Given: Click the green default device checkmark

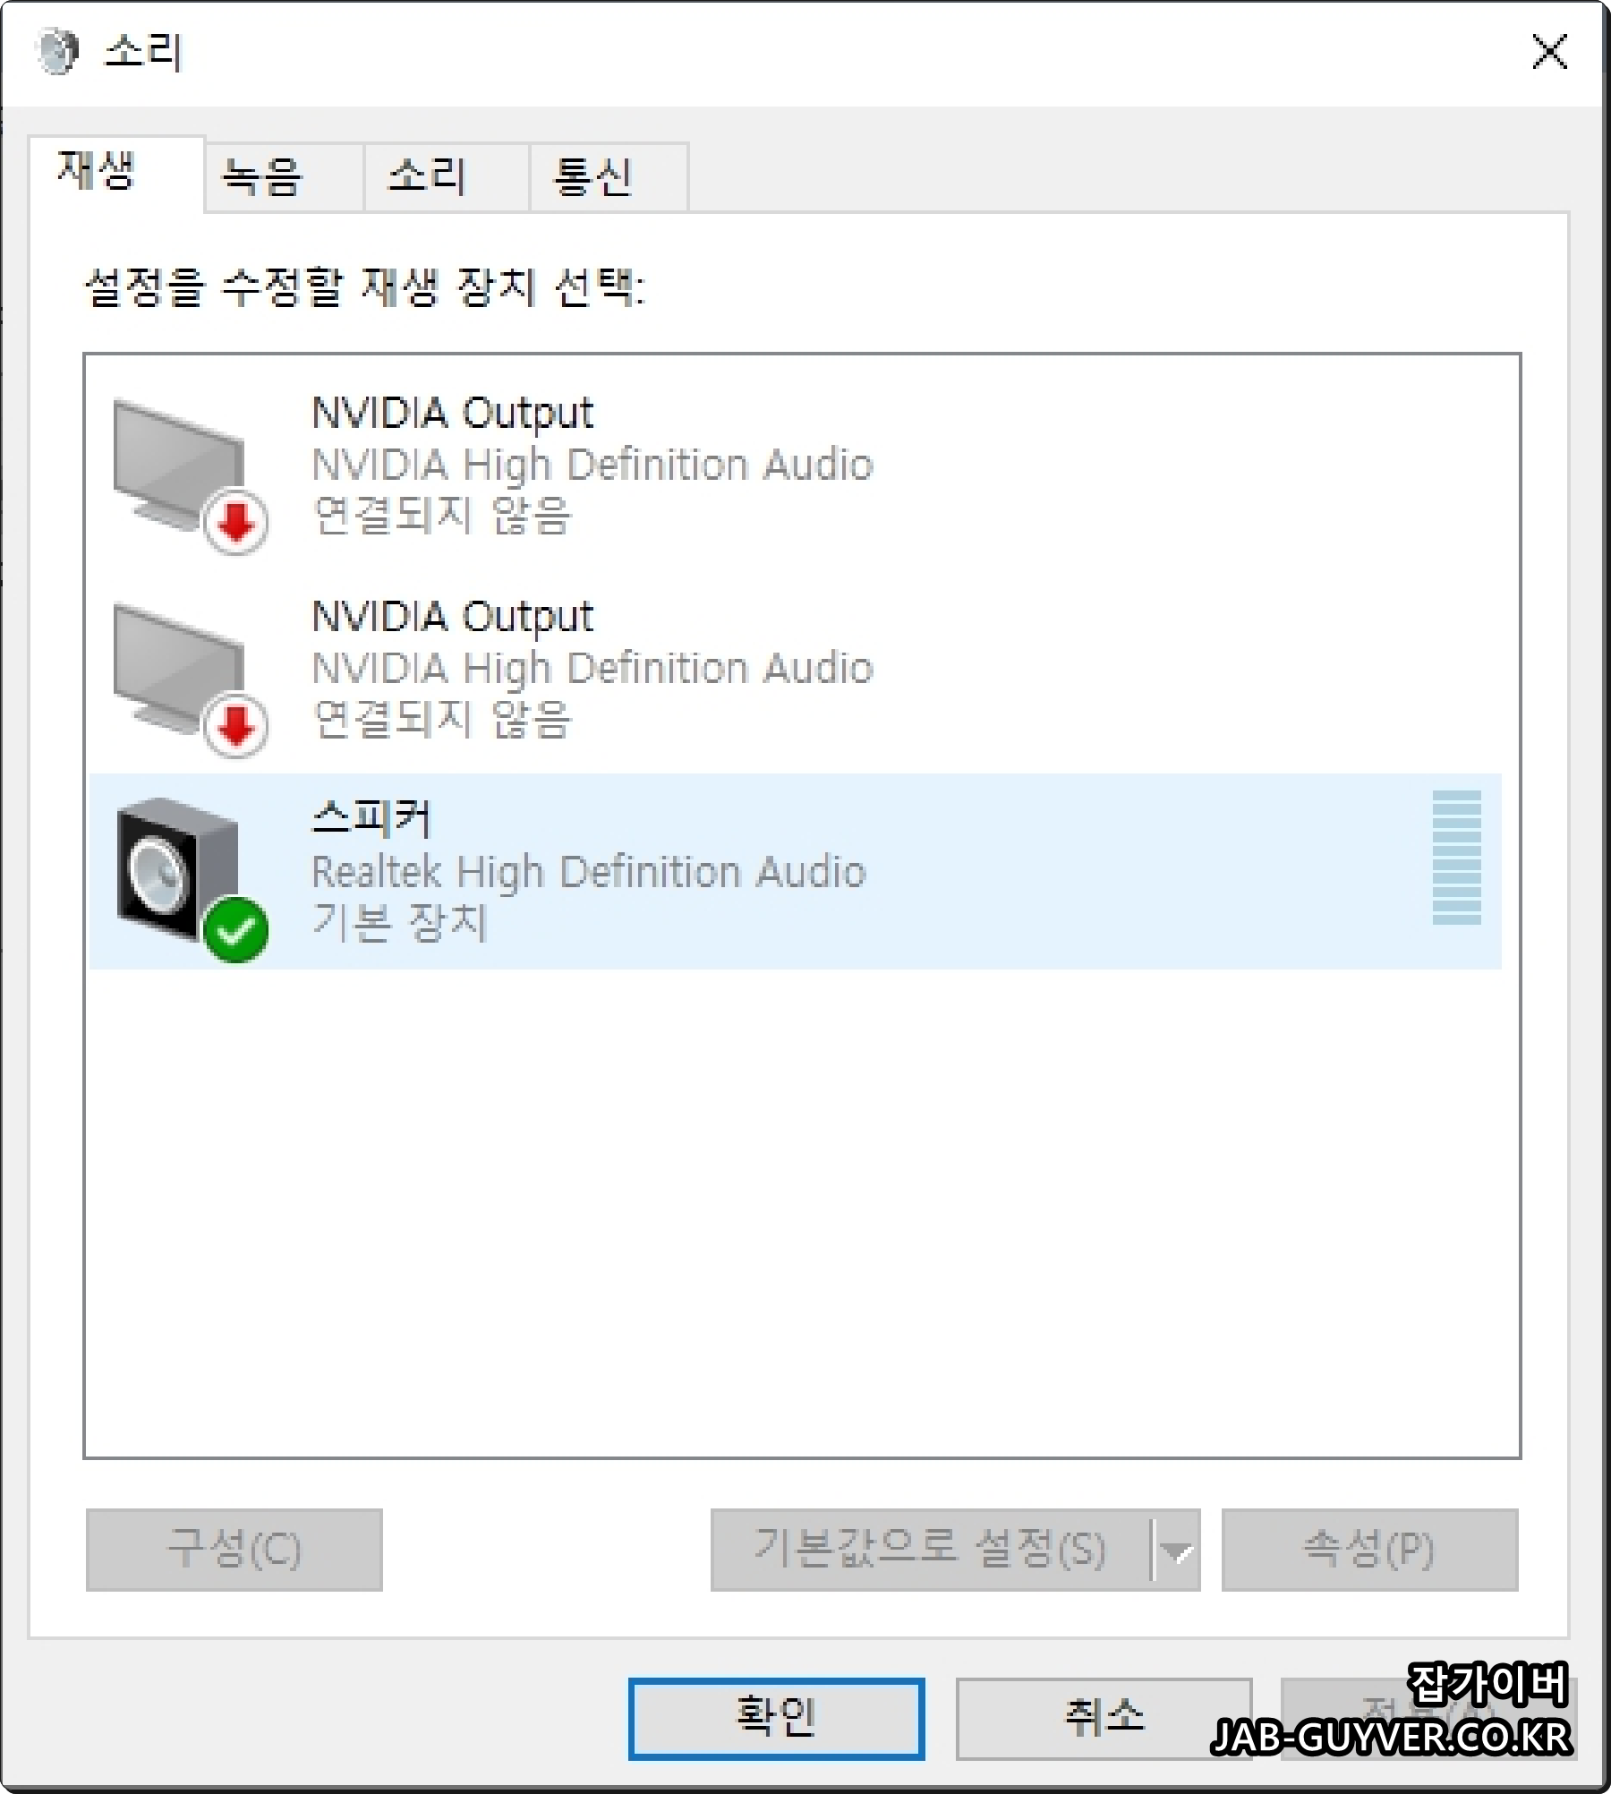Looking at the screenshot, I should (x=236, y=930).
